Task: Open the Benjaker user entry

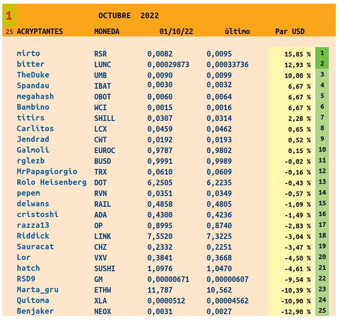Action: (x=35, y=311)
